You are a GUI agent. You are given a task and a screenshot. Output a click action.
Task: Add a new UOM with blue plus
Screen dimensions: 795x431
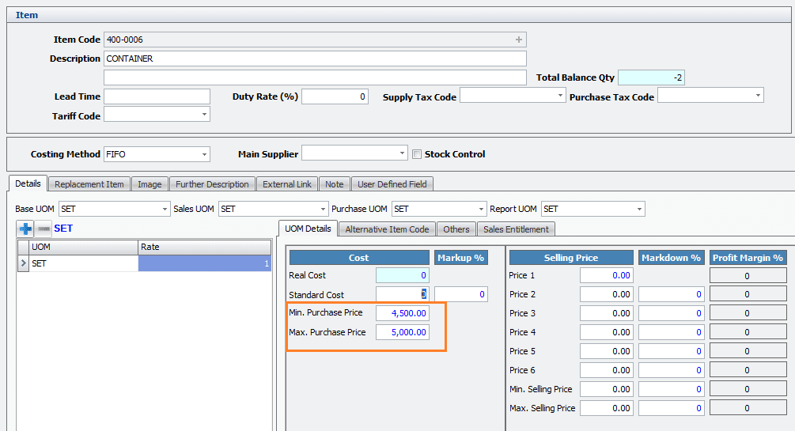point(26,229)
